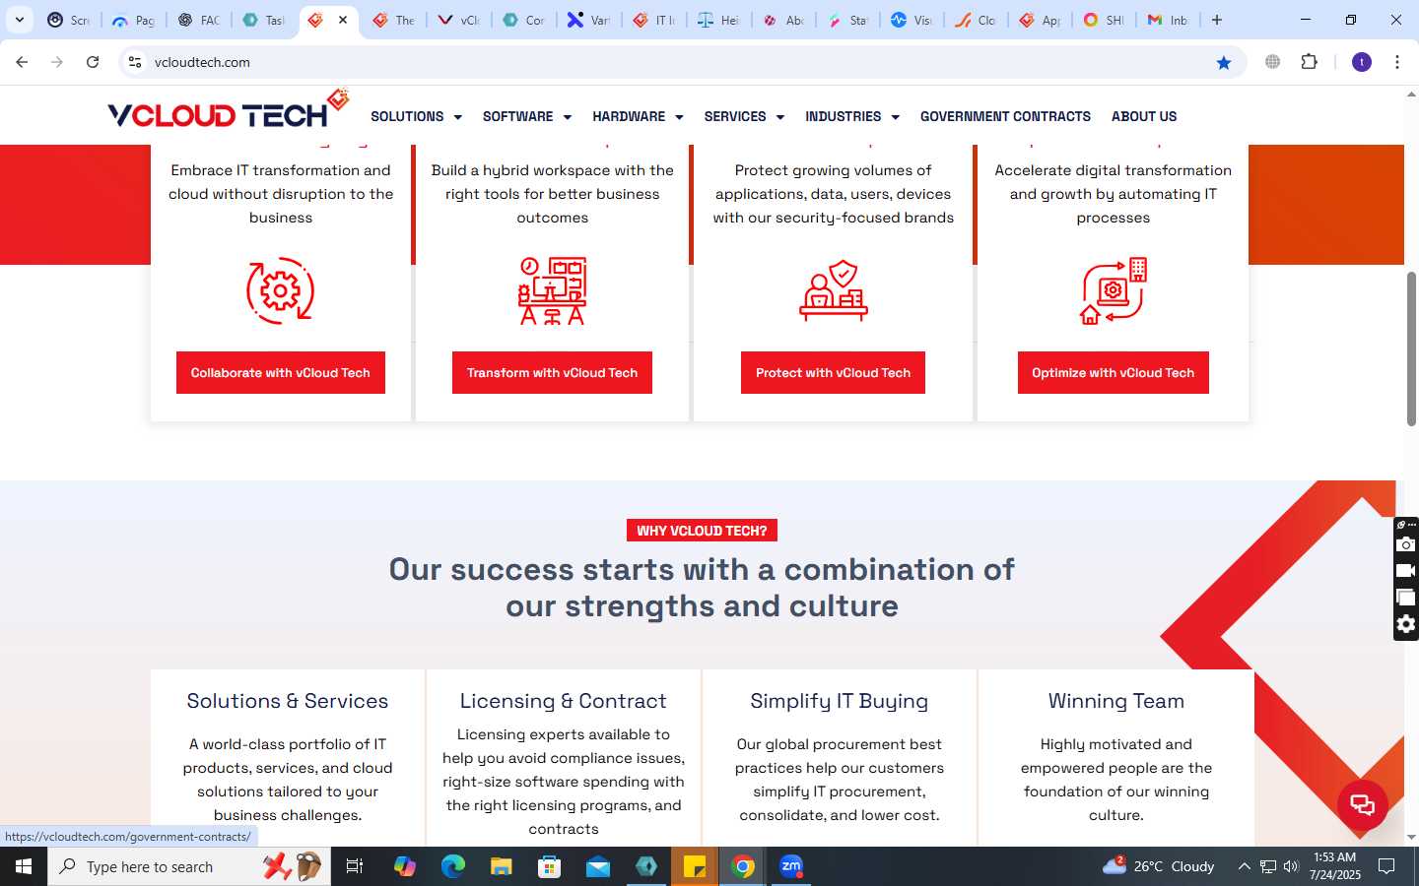Click the Winning Team card heading
Screen dimensions: 1419x886
[x=1116, y=701]
